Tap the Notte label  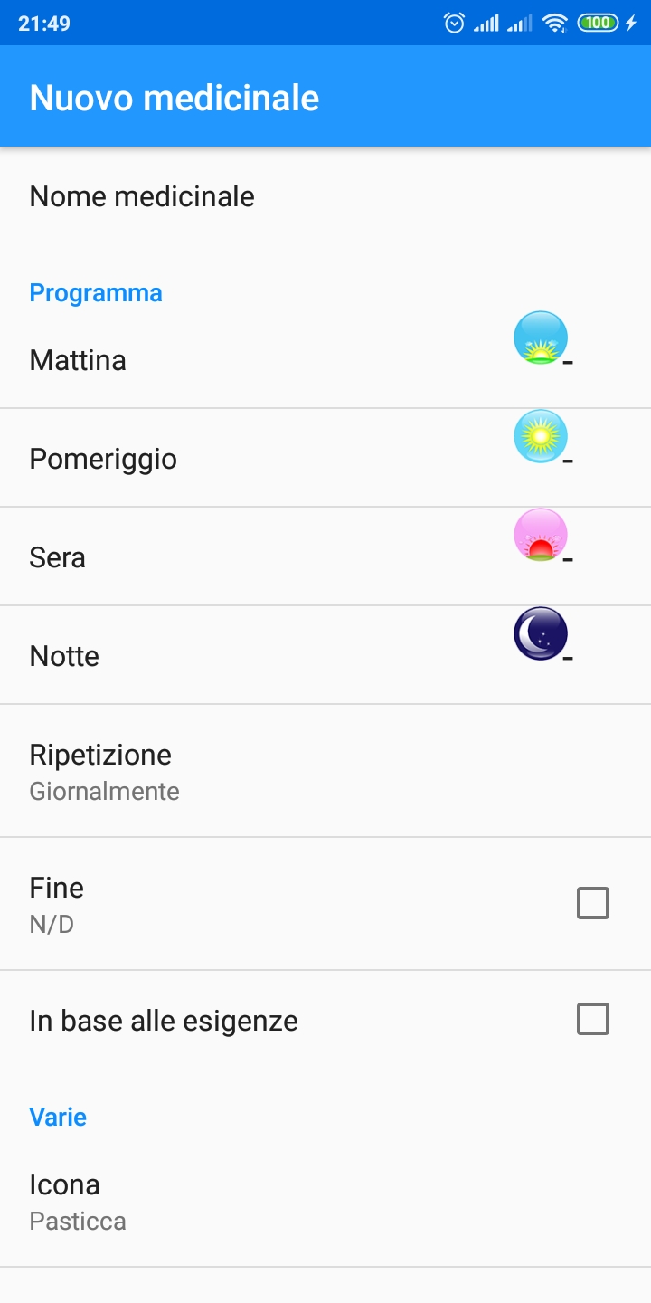(64, 656)
